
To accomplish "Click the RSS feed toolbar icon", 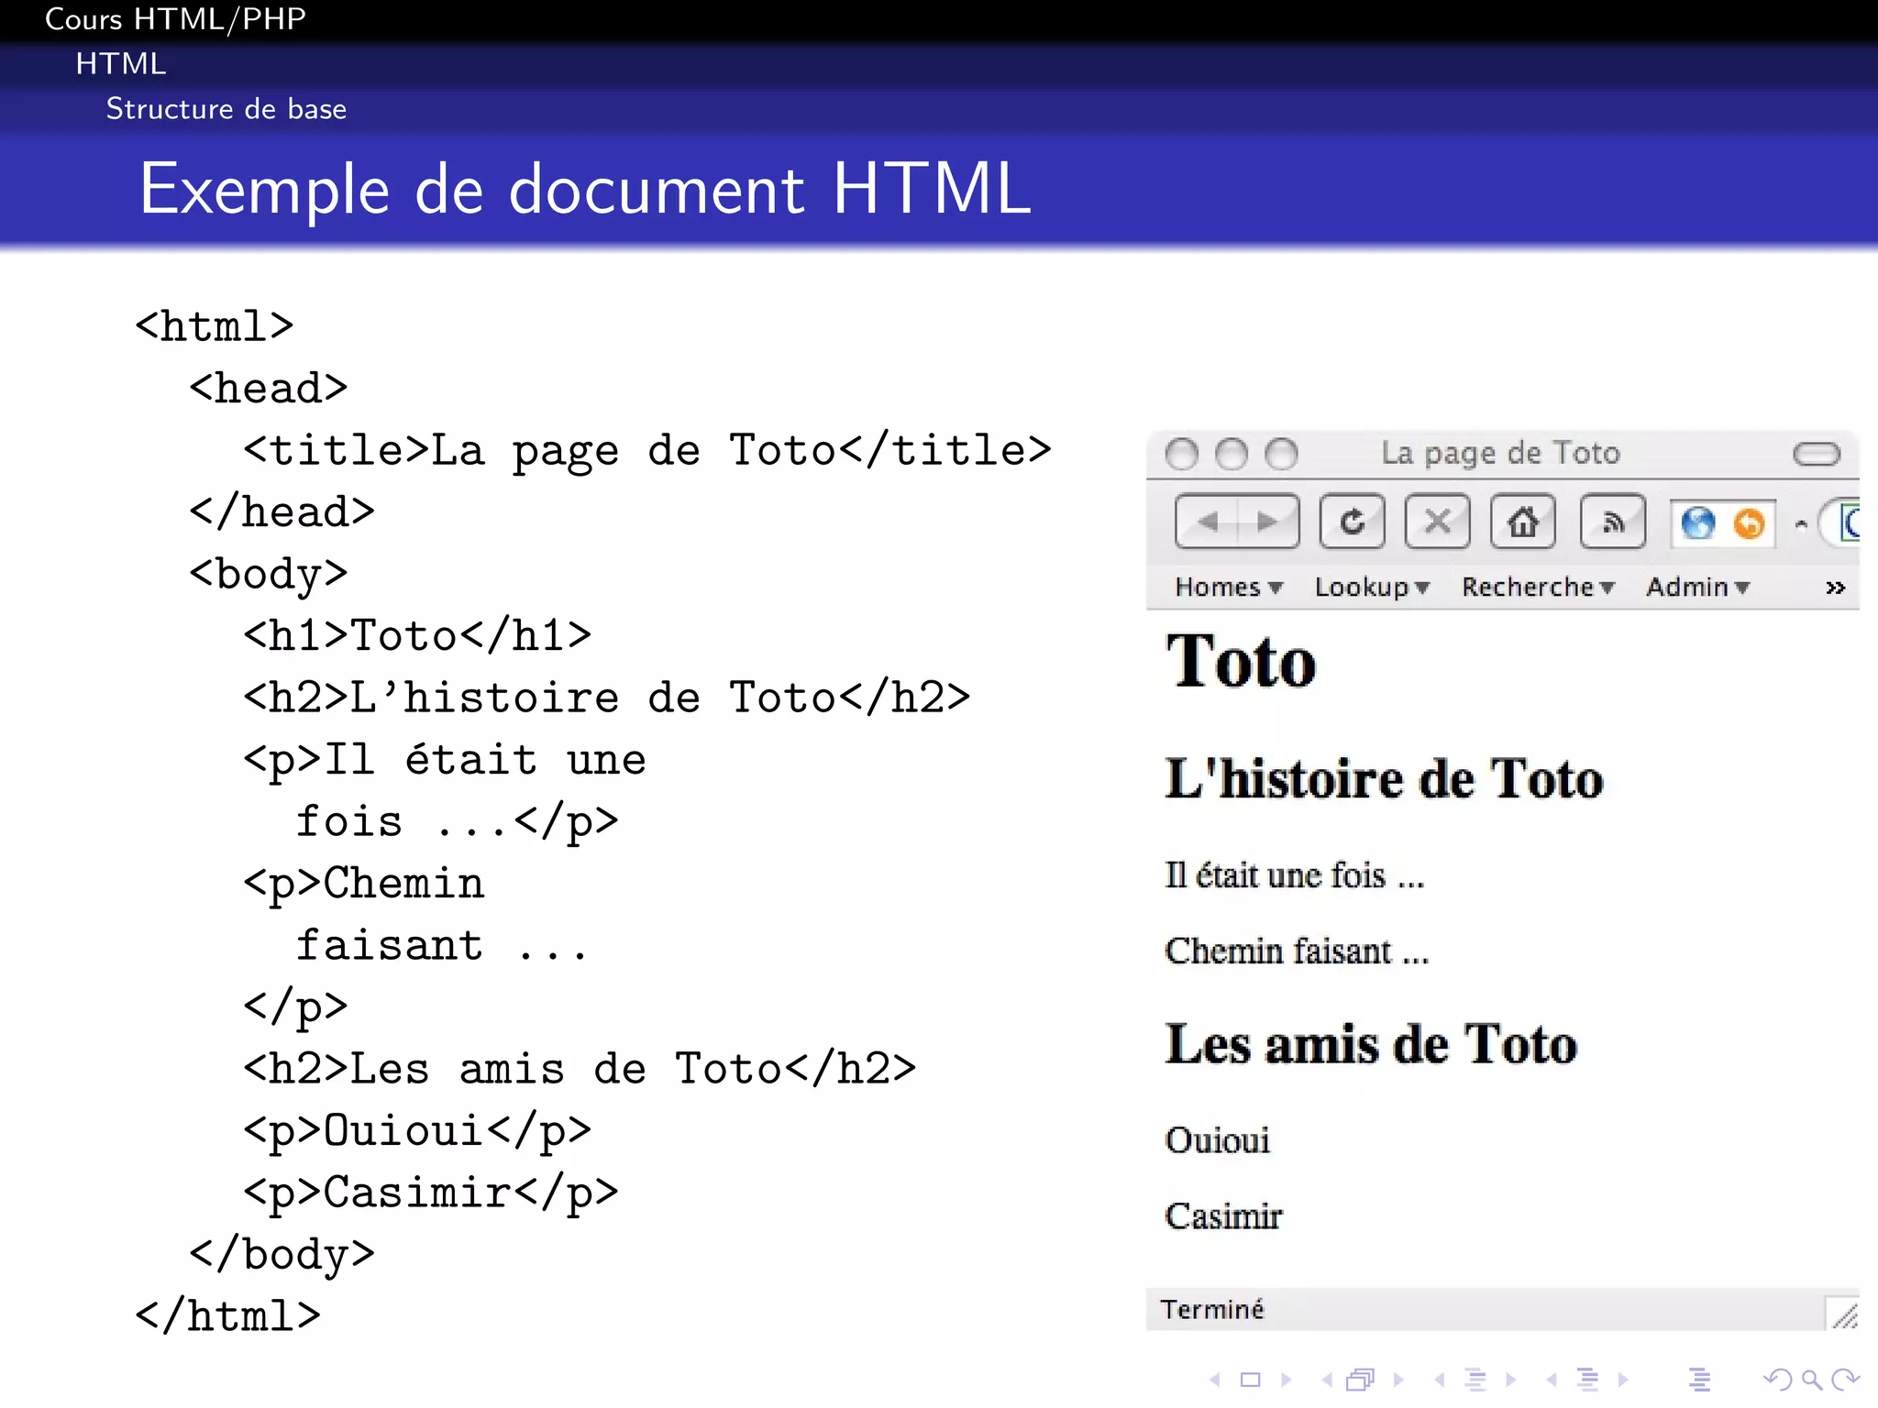I will (1613, 522).
